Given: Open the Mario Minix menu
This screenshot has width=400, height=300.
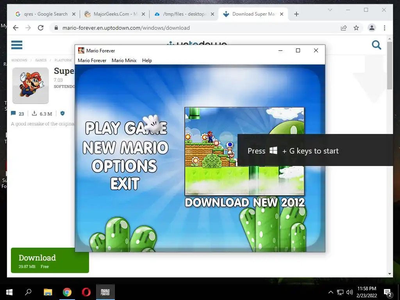Looking at the screenshot, I should (x=124, y=61).
